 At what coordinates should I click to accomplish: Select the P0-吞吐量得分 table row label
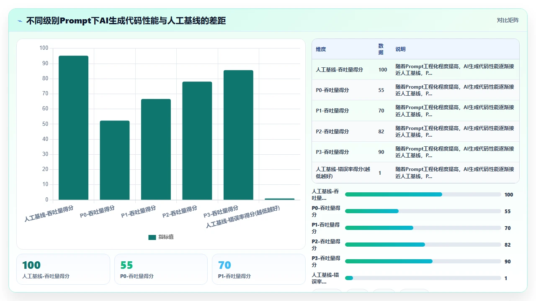332,90
